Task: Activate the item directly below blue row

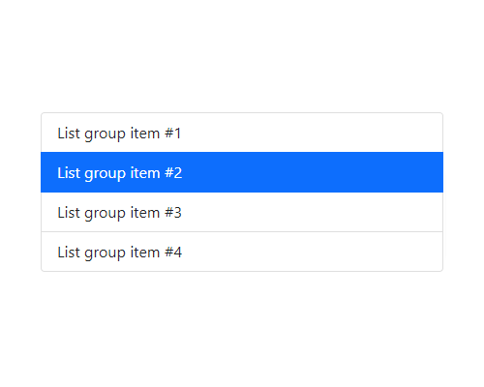Action: 242,212
